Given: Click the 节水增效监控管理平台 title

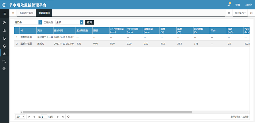Looking at the screenshot, I should (x=28, y=5).
